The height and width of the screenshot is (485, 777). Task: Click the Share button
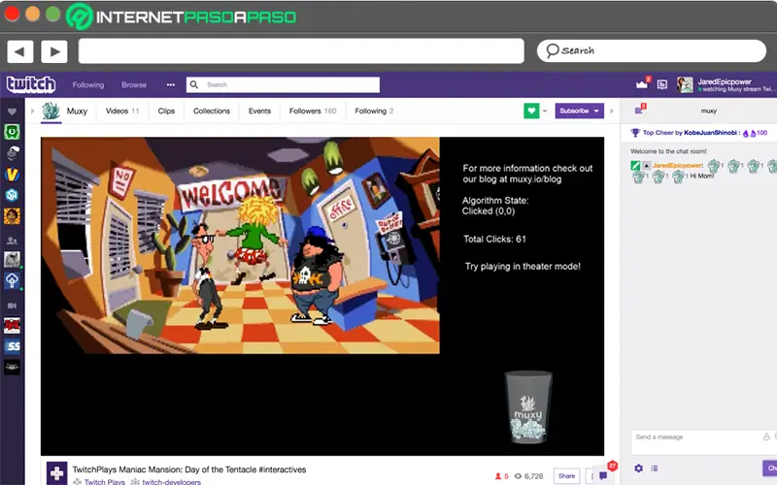pos(566,476)
